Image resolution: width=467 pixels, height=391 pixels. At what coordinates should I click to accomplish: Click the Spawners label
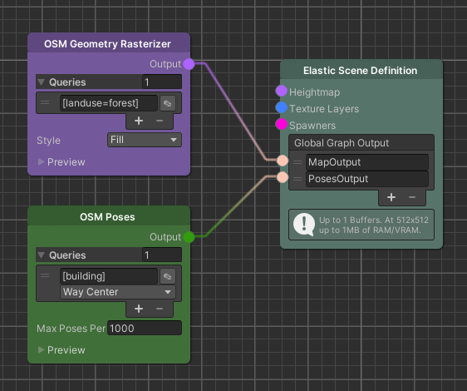[x=312, y=126]
